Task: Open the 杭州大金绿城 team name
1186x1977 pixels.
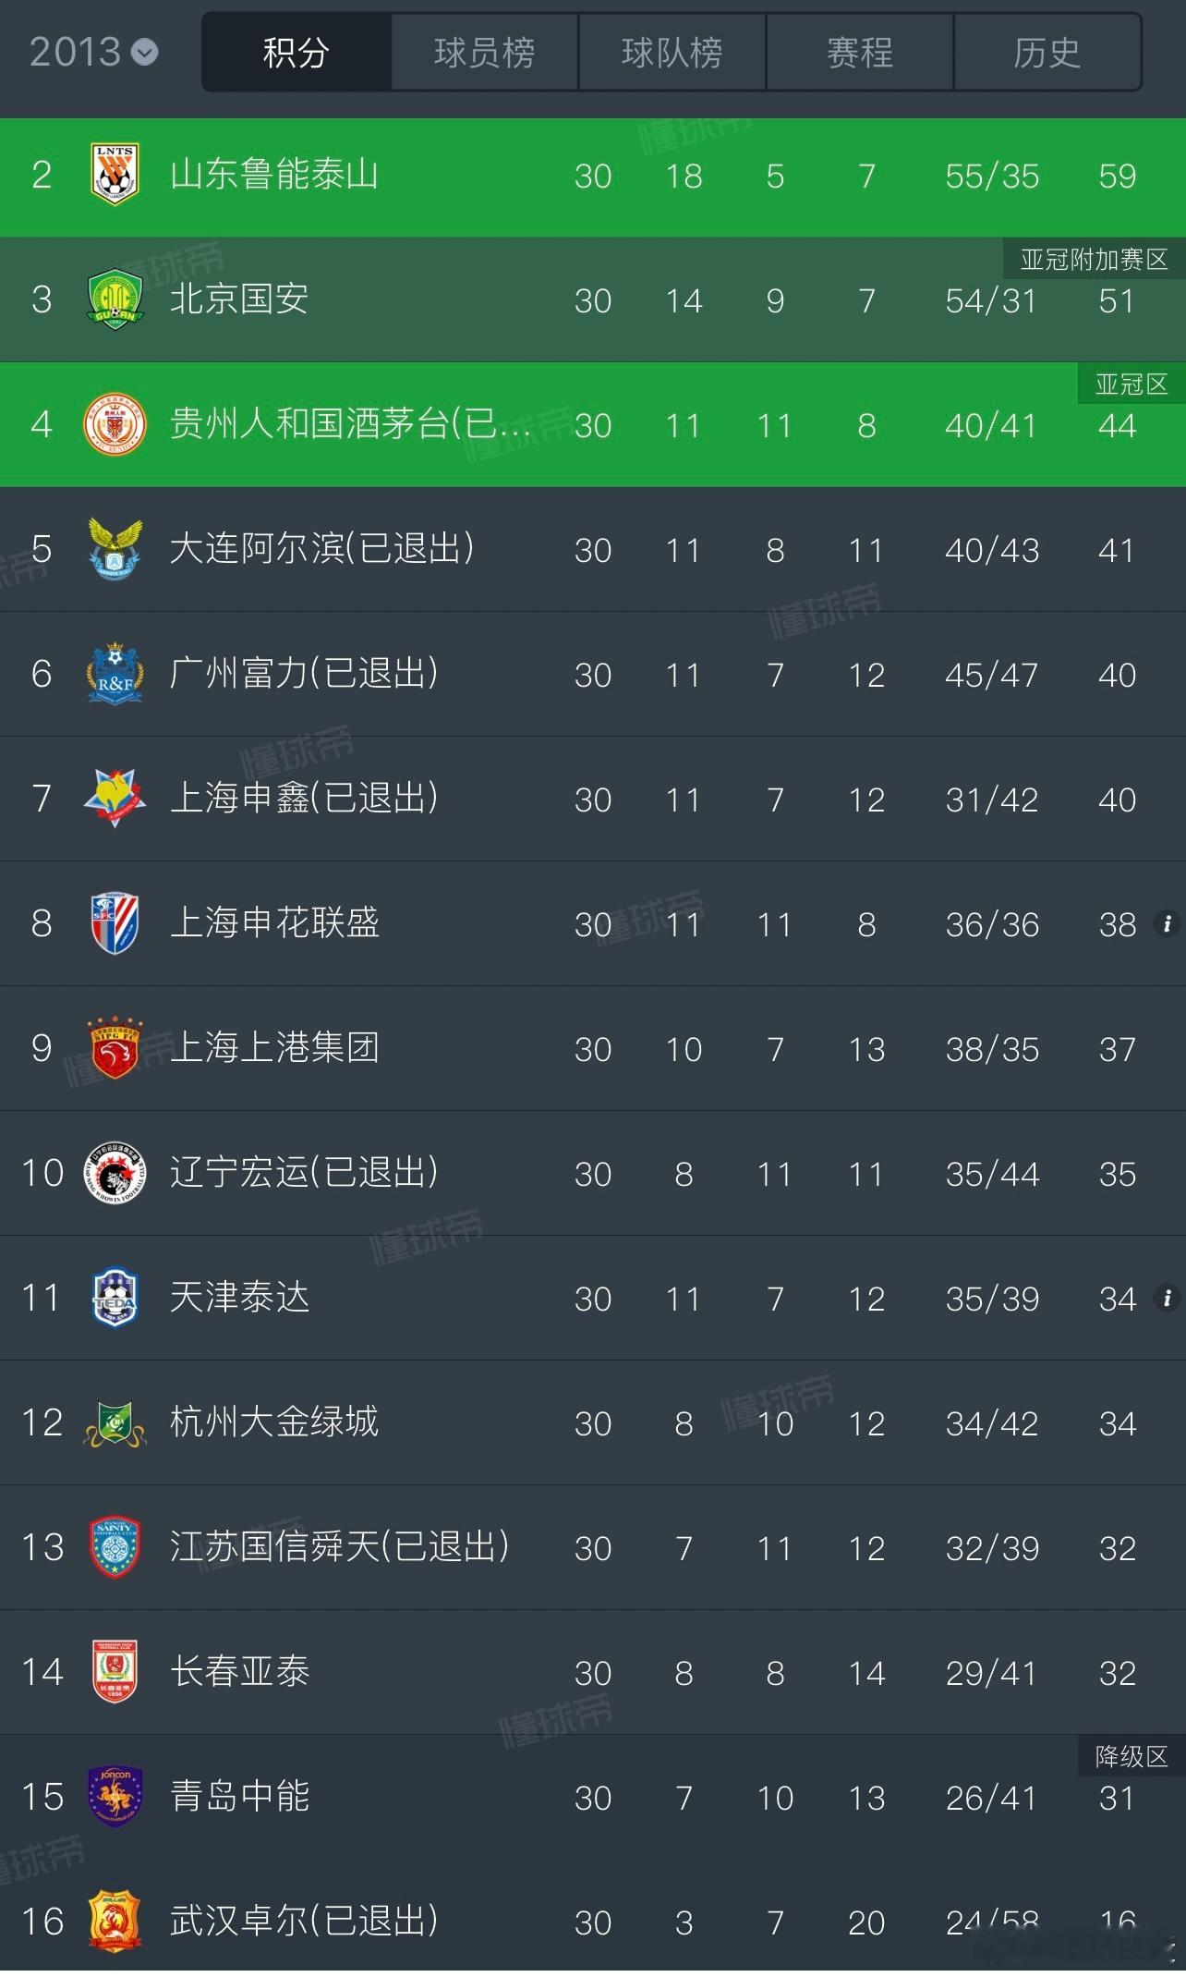Action: [274, 1422]
